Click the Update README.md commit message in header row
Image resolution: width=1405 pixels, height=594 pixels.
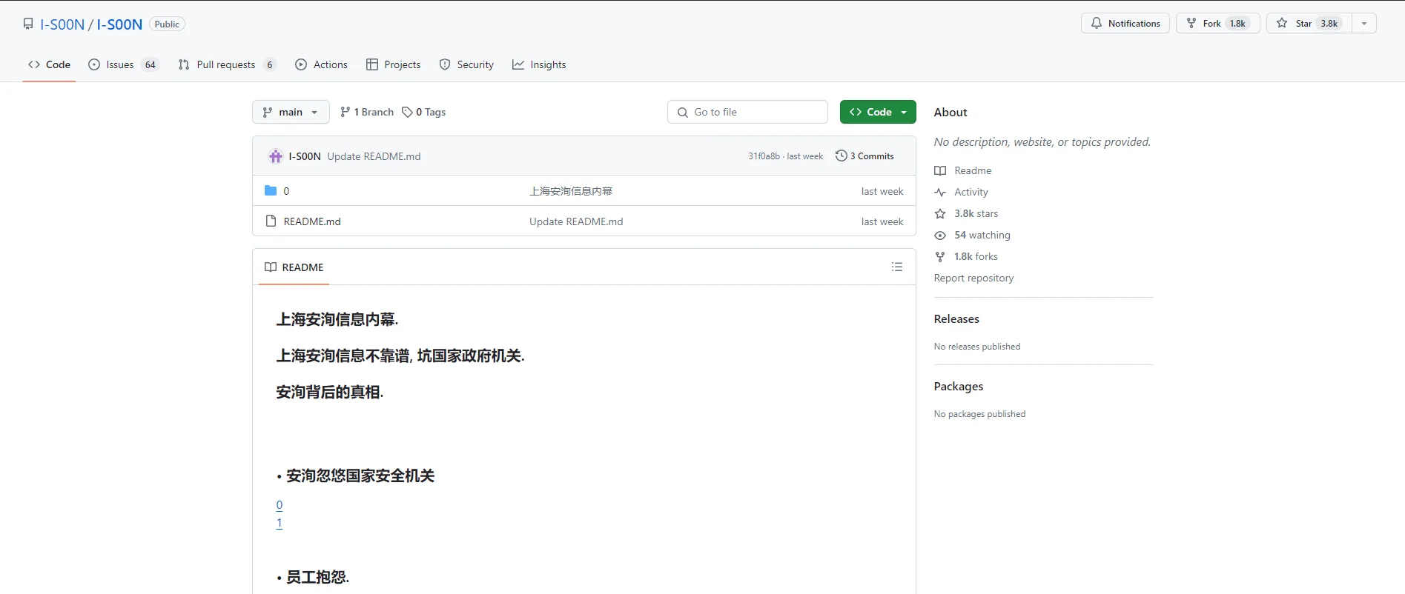[x=374, y=156]
